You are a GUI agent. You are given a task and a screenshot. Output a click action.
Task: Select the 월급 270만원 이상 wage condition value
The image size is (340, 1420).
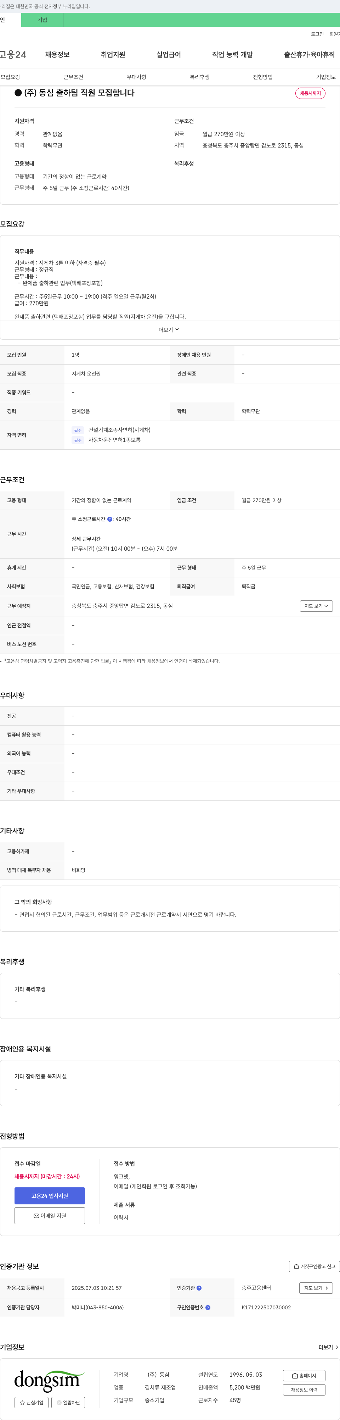[x=261, y=500]
